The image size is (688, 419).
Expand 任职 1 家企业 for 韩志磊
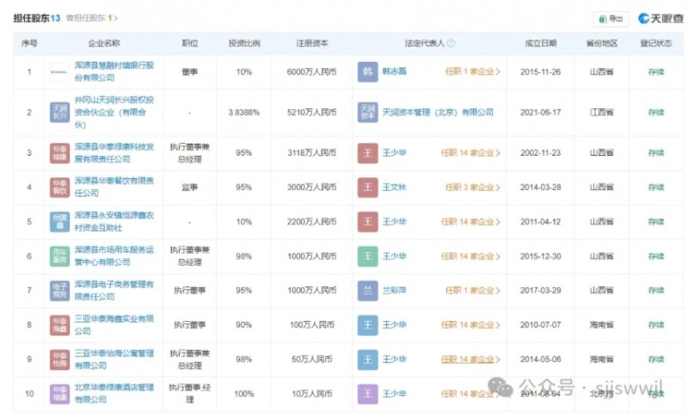(x=472, y=71)
